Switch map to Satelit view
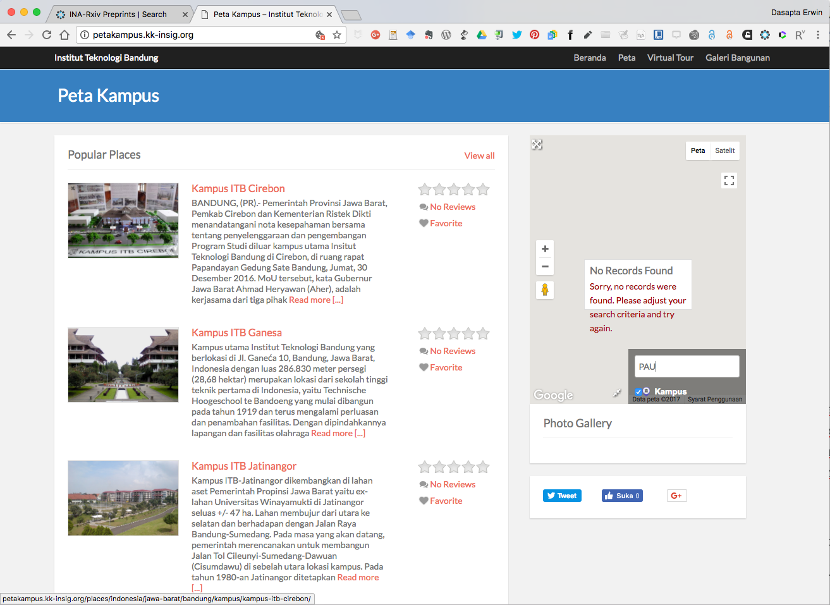Screen dimensions: 830x605 [725, 150]
